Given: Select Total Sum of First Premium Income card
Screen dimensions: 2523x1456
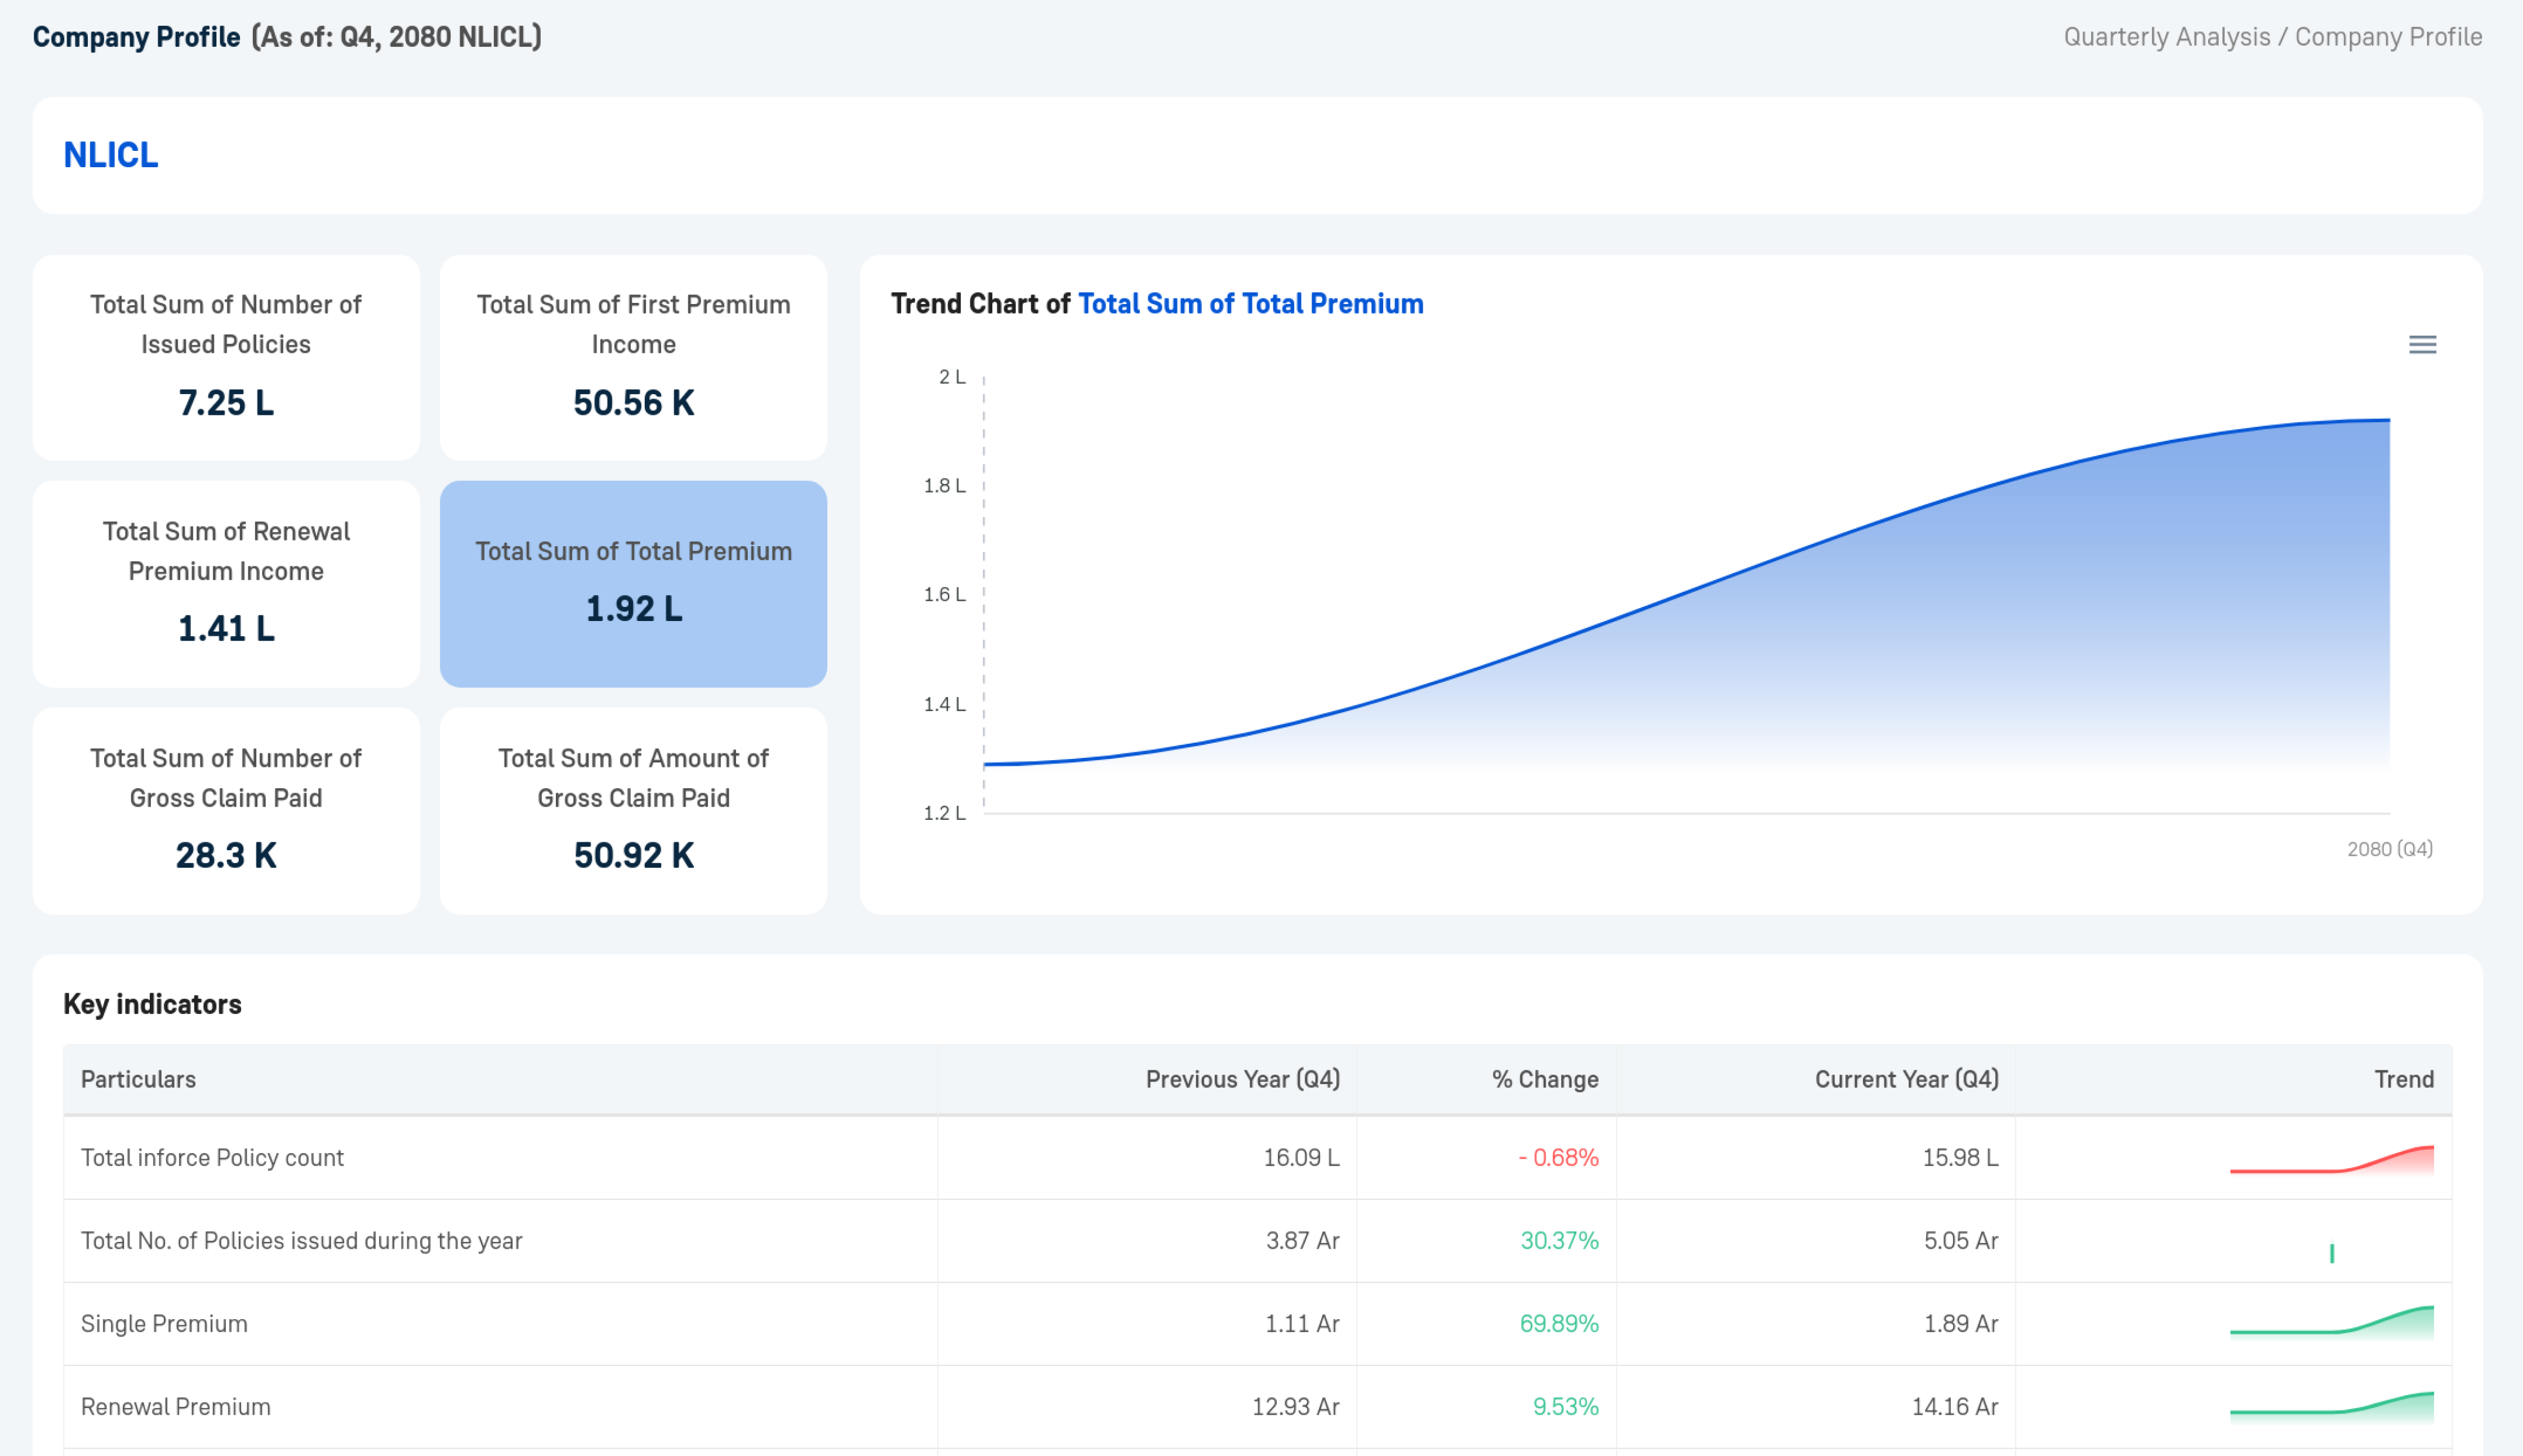Looking at the screenshot, I should 633,357.
